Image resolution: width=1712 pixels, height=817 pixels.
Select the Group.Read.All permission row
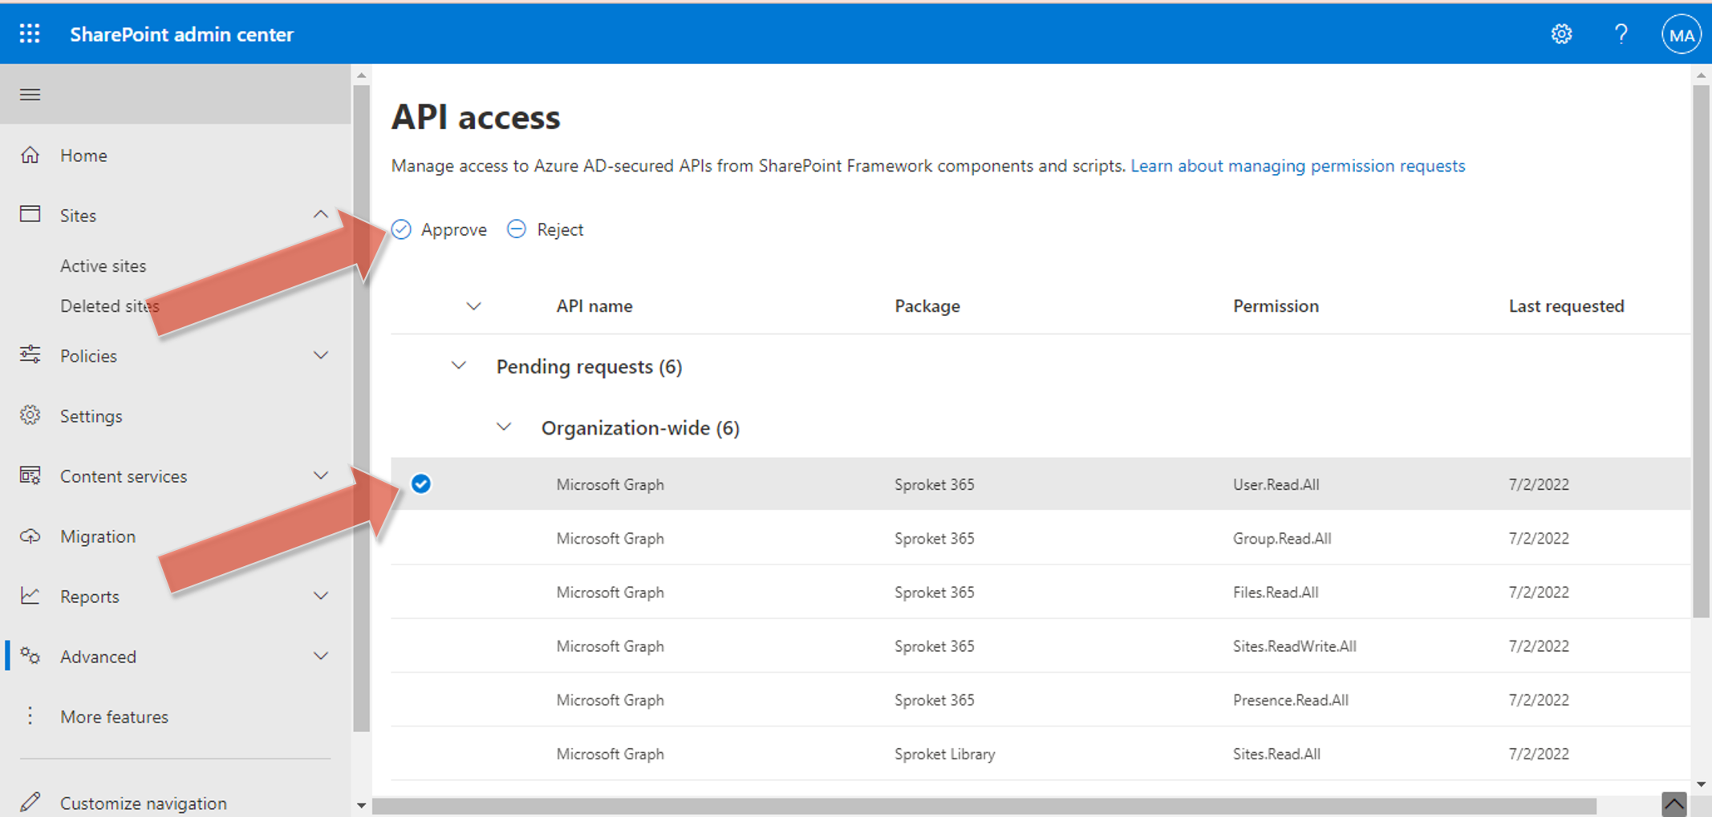coord(1041,538)
